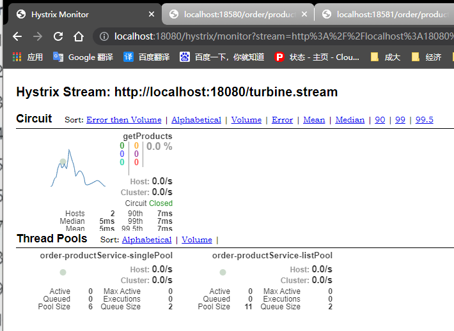454x331 pixels.
Task: Close the localhost:18580 tab
Action: click(x=304, y=14)
